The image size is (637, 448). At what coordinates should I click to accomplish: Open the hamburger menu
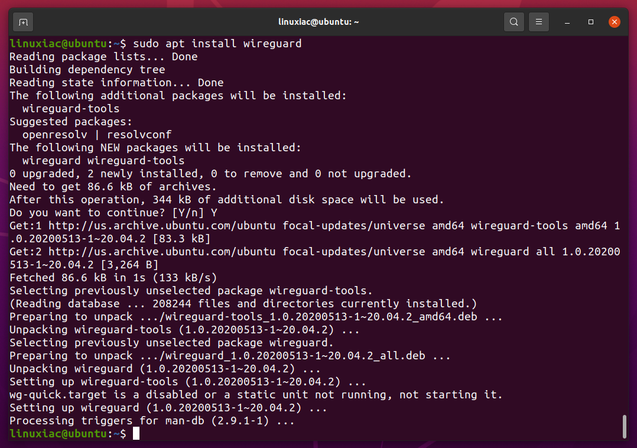coord(539,22)
